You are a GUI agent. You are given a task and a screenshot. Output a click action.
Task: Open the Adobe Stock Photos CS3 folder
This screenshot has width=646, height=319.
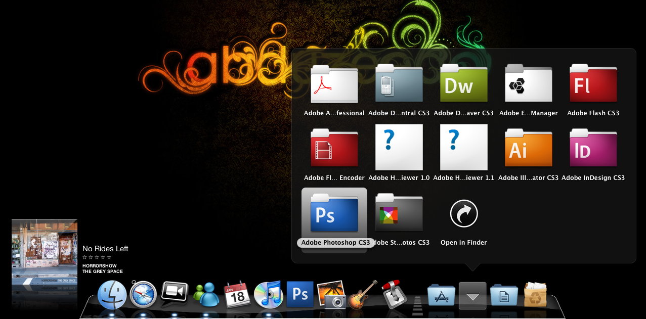(x=399, y=213)
